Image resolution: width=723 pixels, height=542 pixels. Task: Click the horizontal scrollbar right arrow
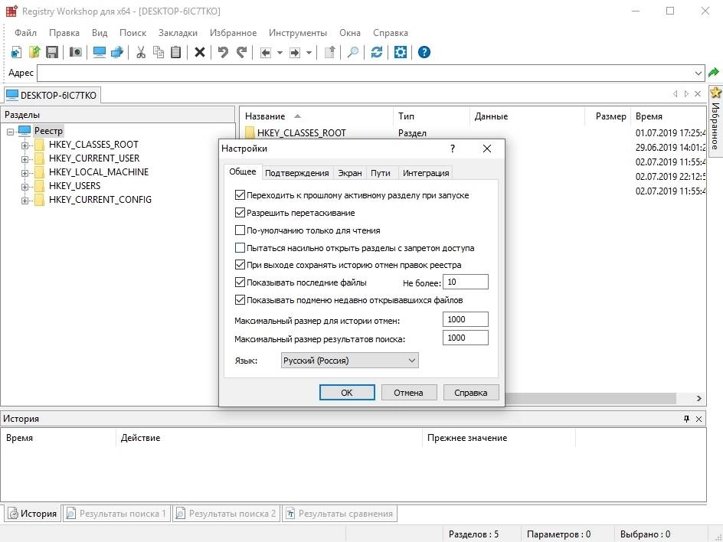pyautogui.click(x=699, y=398)
